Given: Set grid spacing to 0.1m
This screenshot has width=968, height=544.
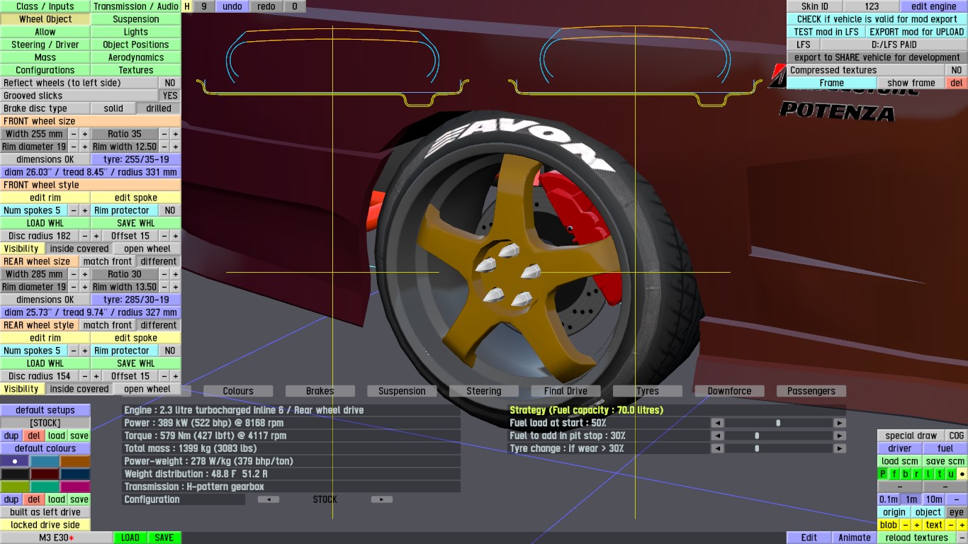Looking at the screenshot, I should [x=889, y=499].
